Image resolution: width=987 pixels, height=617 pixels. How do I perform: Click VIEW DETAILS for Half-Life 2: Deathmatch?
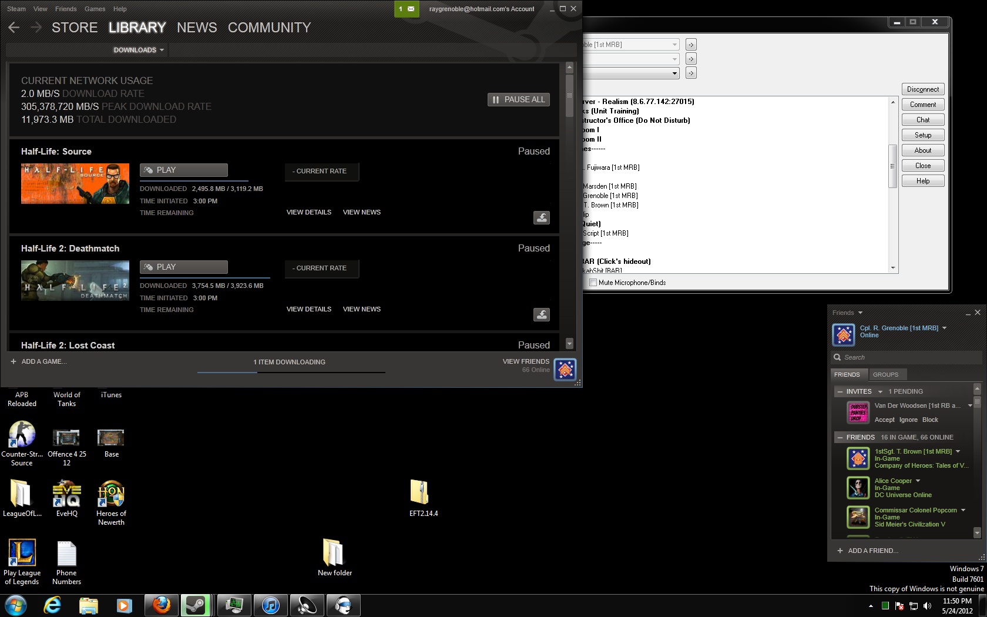309,309
